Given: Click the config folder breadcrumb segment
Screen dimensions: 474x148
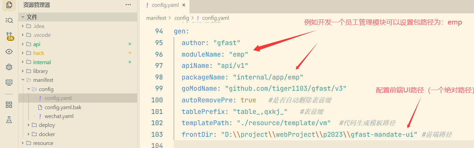Looking at the screenshot, I should (181, 18).
